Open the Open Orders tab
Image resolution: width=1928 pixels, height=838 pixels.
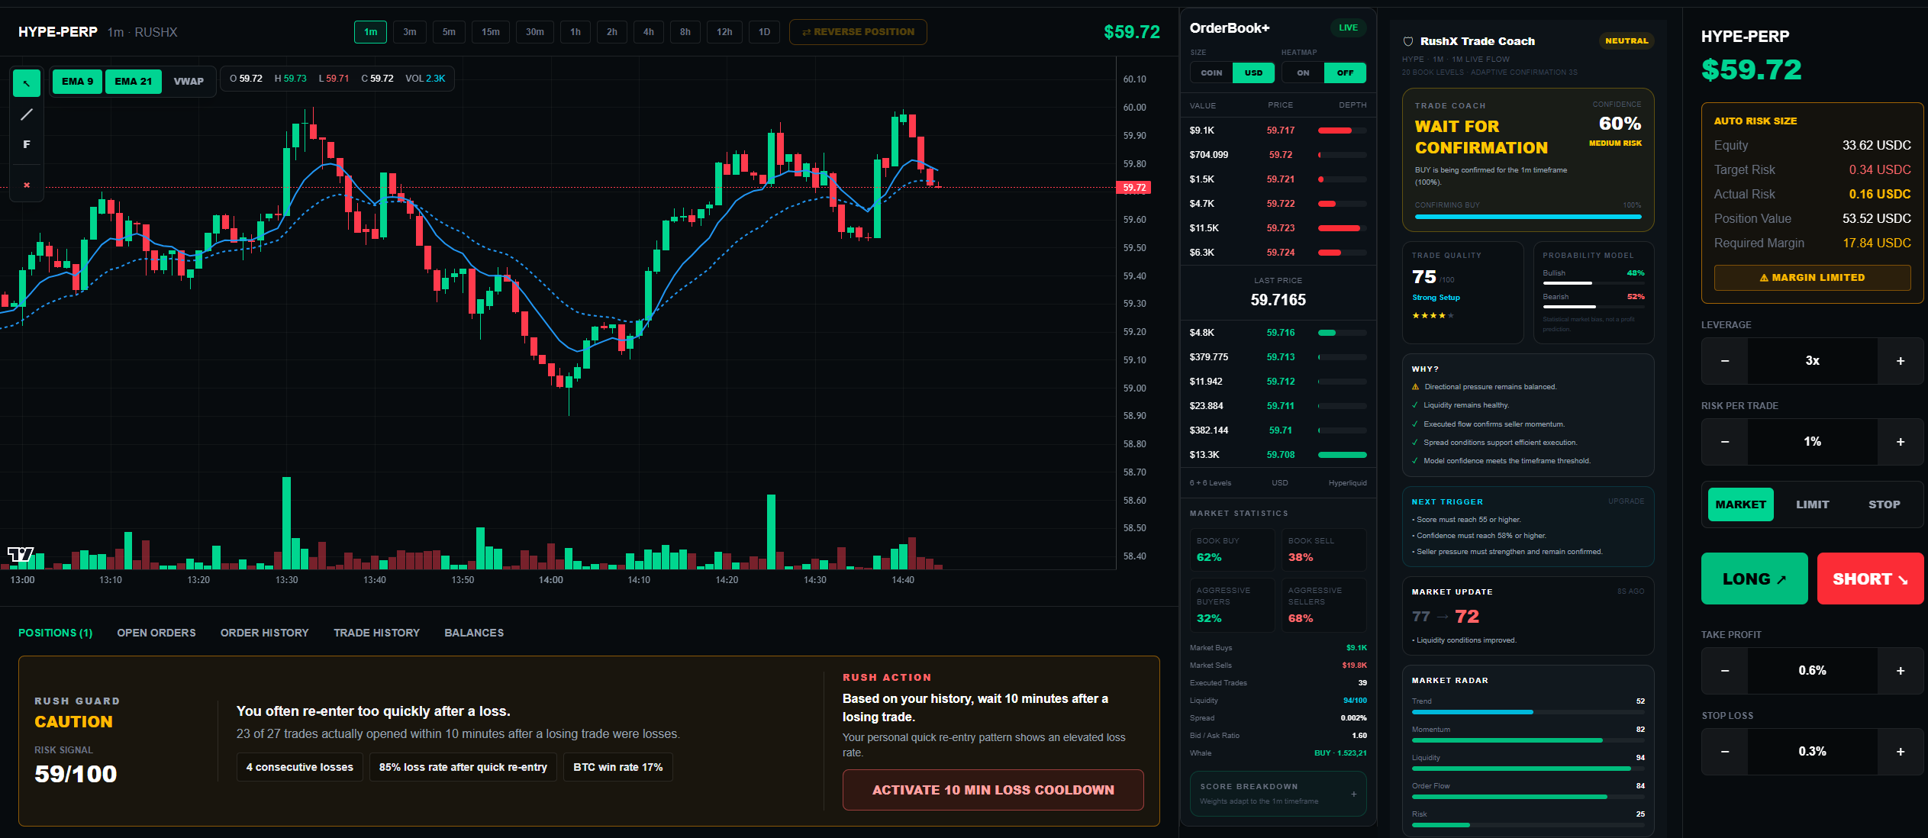(x=156, y=633)
